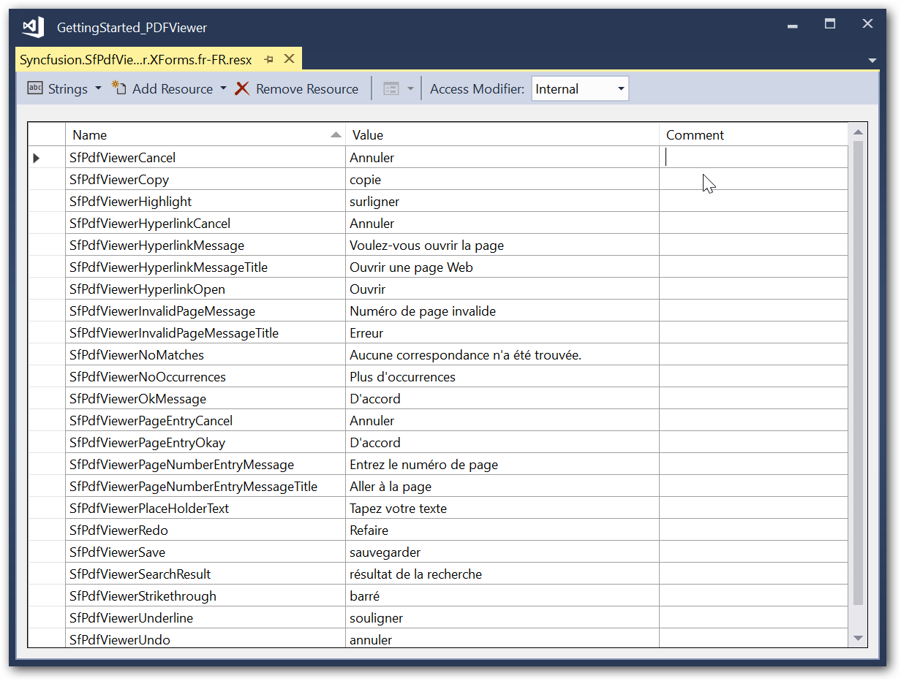The width and height of the screenshot is (901, 681).
Task: Click the comment cell for SfPdfViewerSave
Action: [x=753, y=552]
